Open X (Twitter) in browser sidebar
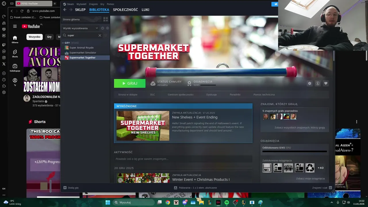Viewport: 368px width, 207px height. pos(4,64)
